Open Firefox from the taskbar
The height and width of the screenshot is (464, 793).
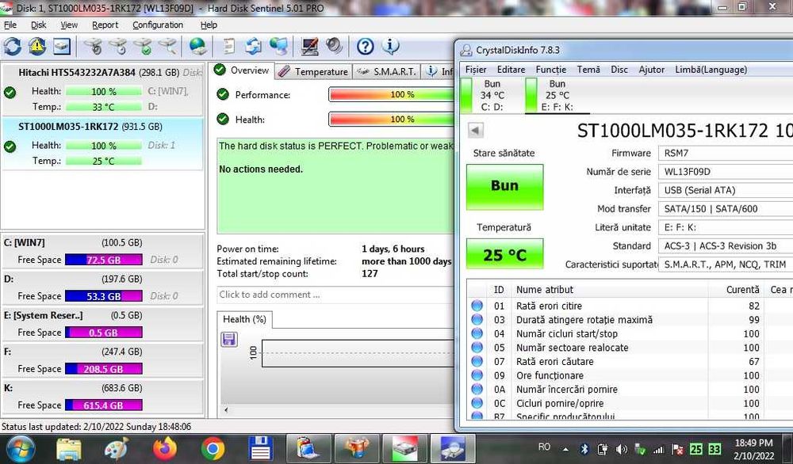166,448
